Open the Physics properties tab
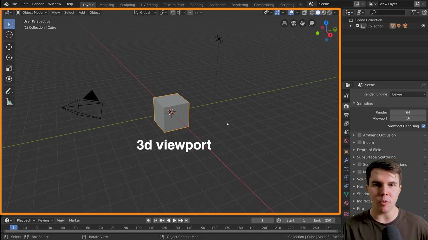This screenshot has width=428, height=240. [346, 177]
